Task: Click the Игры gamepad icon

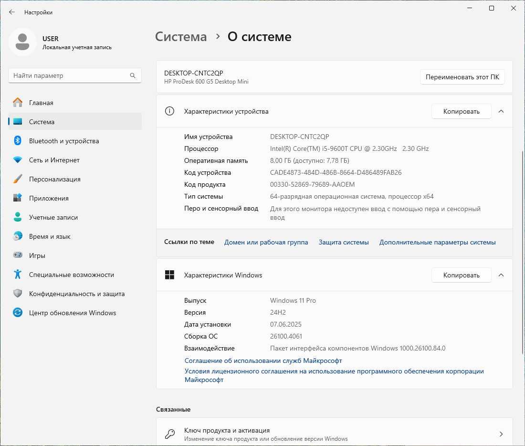Action: (x=18, y=255)
